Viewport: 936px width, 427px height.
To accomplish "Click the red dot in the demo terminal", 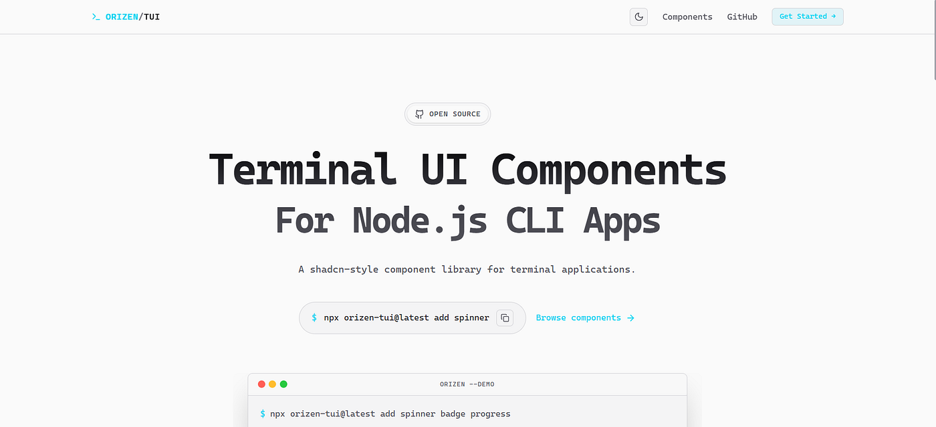I will click(261, 384).
